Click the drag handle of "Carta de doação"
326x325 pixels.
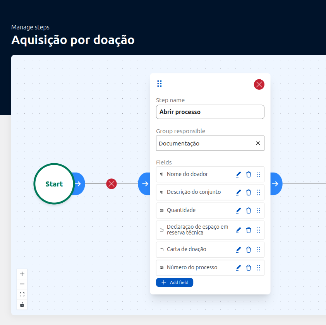(x=258, y=250)
